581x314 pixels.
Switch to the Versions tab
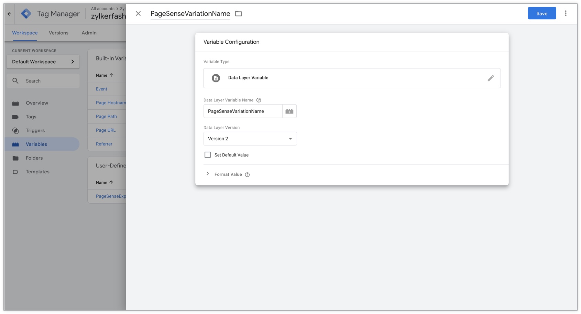[x=58, y=33]
